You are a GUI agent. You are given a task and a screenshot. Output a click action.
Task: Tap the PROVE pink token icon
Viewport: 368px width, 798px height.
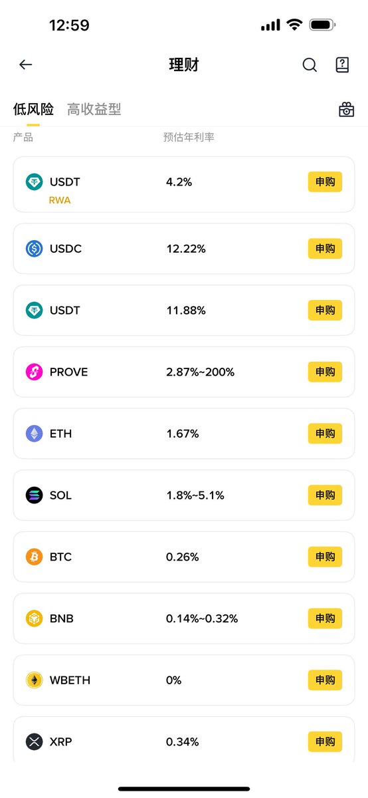pos(35,372)
